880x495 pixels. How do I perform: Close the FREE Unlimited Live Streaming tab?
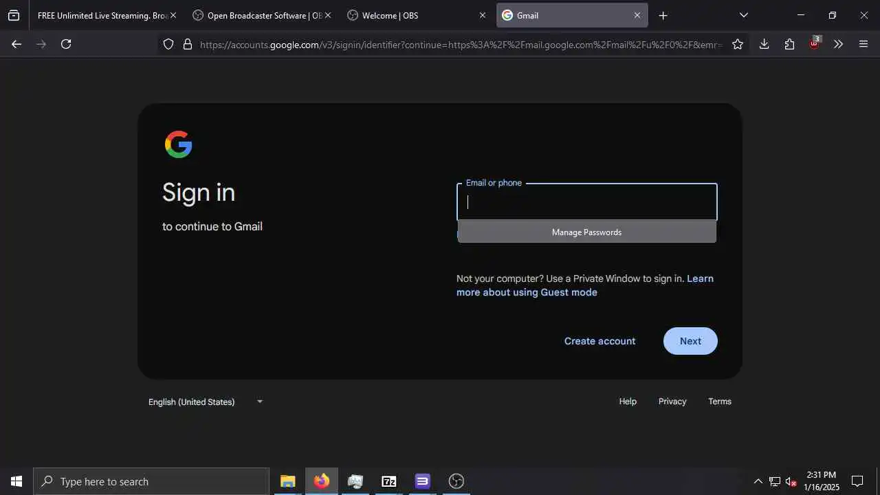(173, 15)
